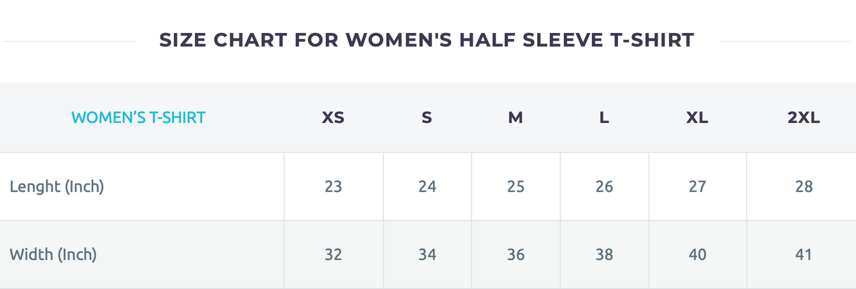
Task: Click the XS size column header
Action: (333, 118)
